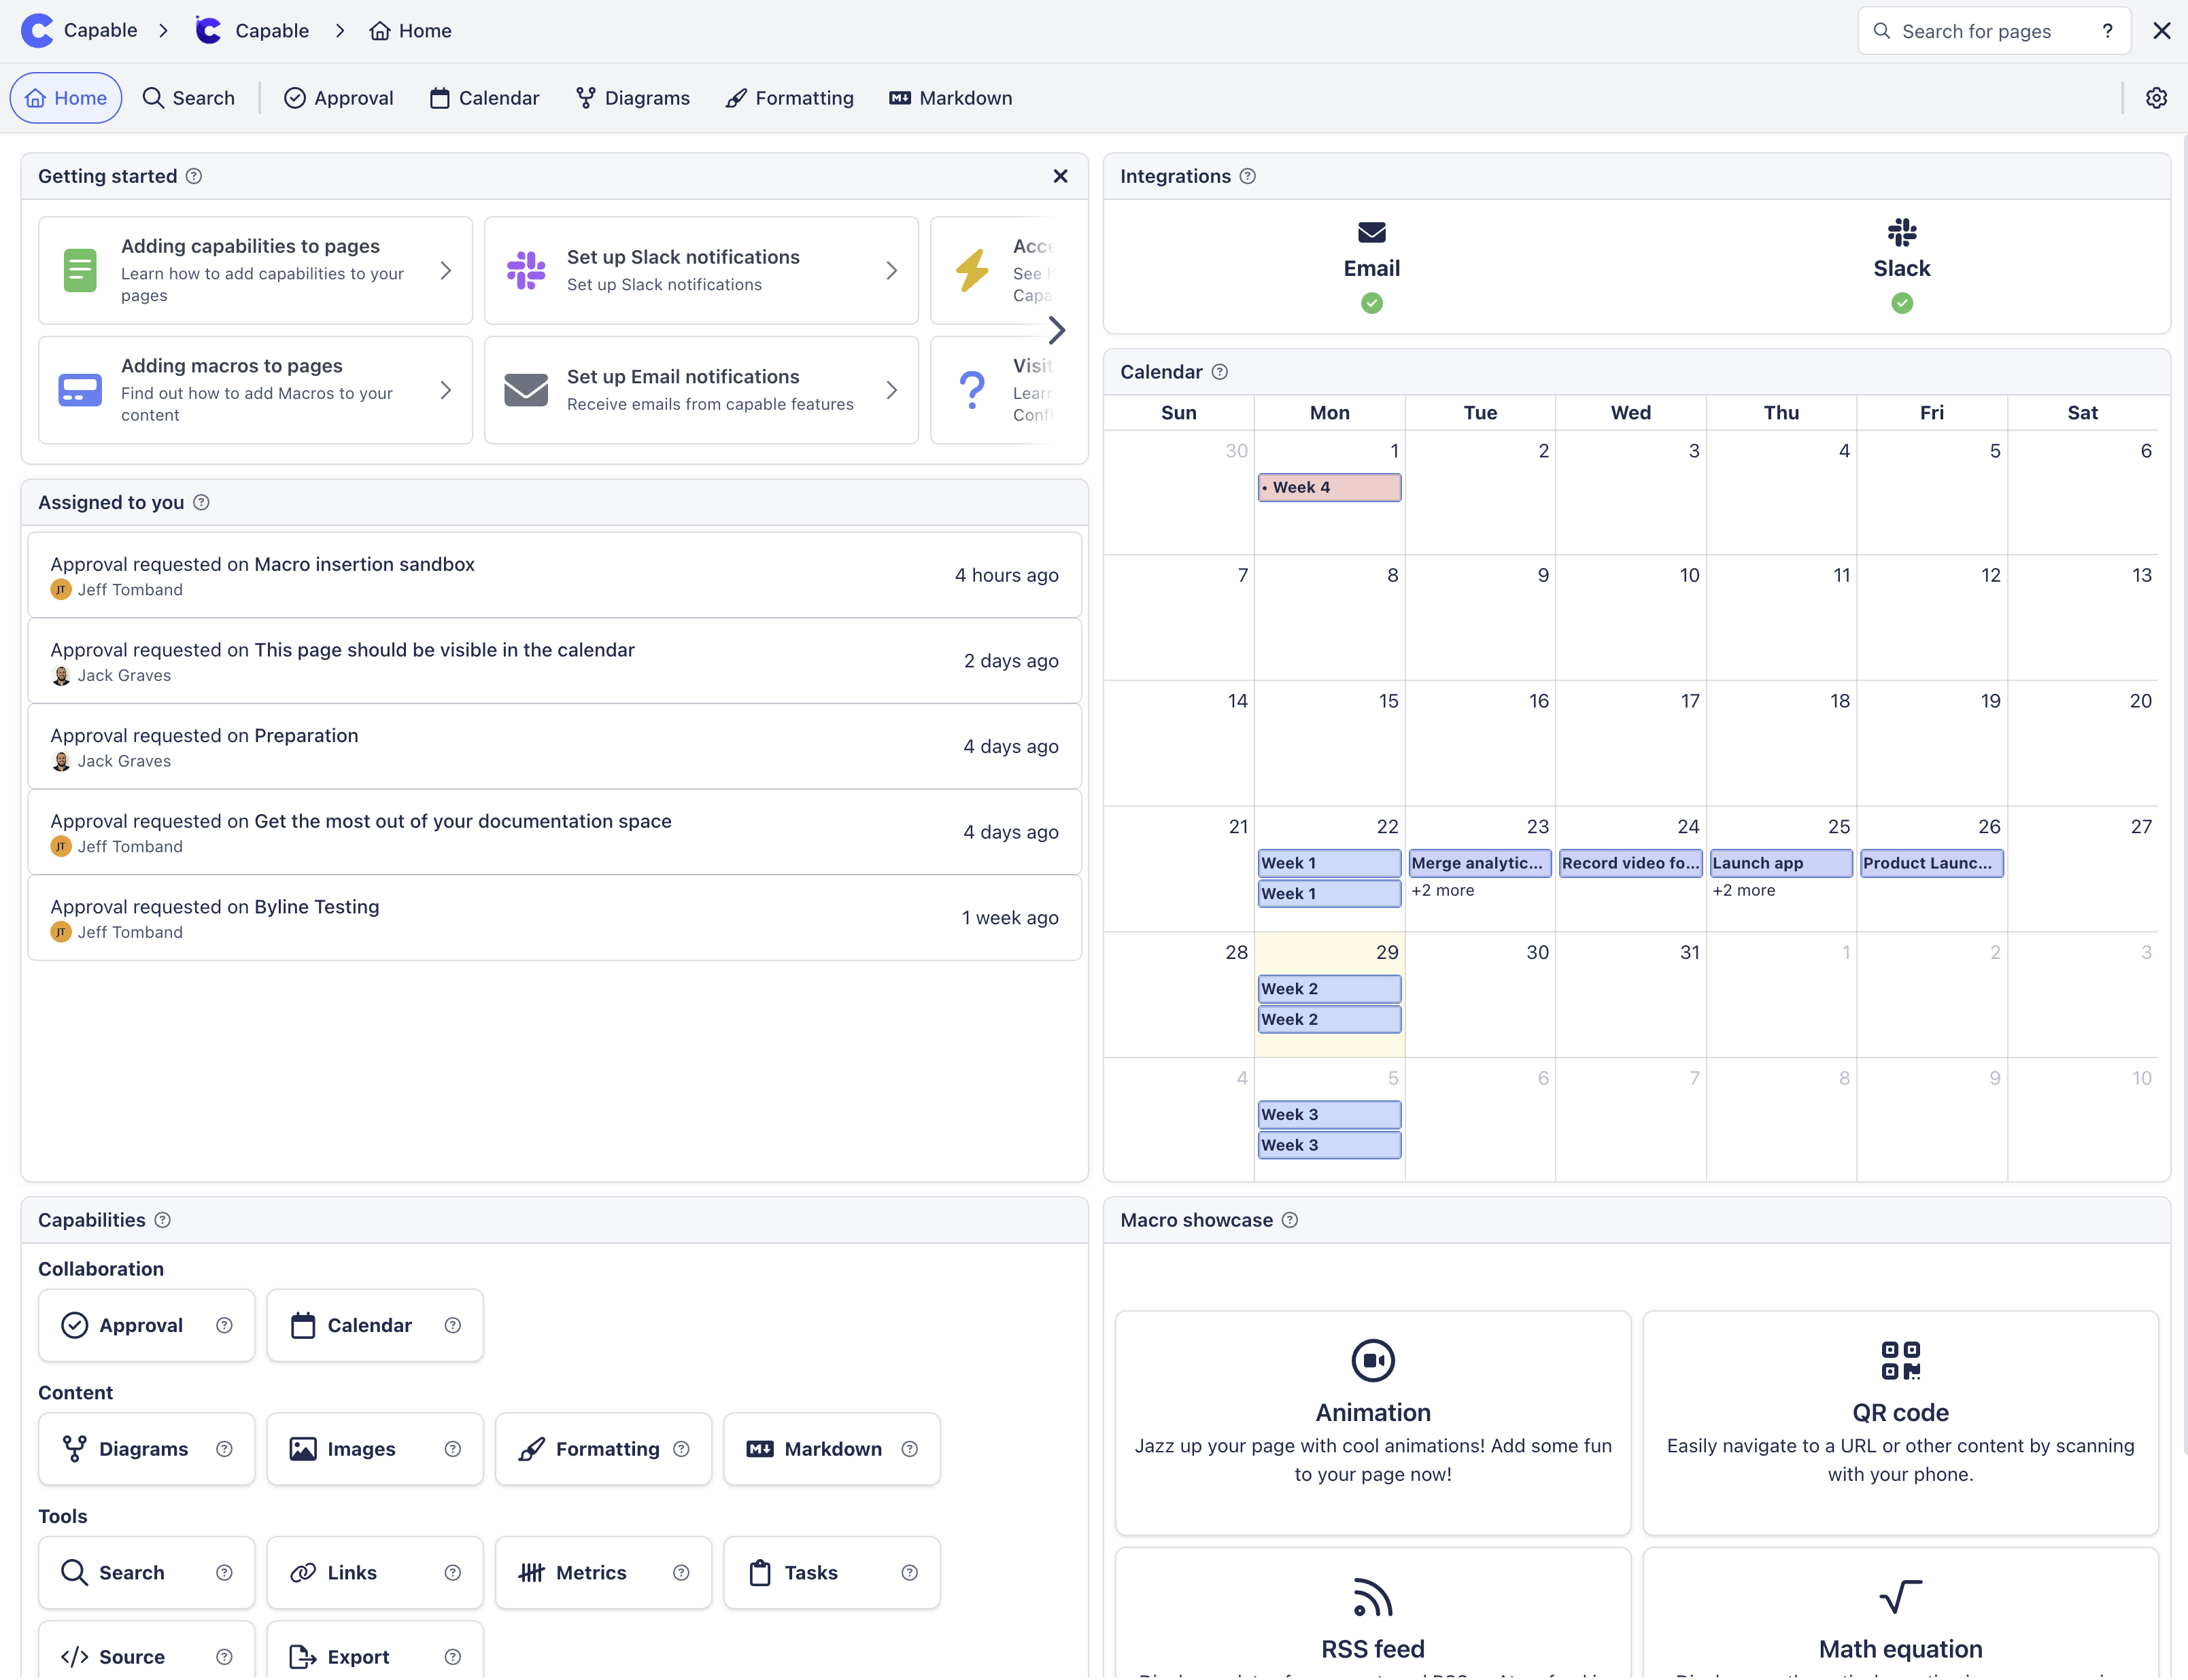Click the Math equation macro icon

[1901, 1597]
